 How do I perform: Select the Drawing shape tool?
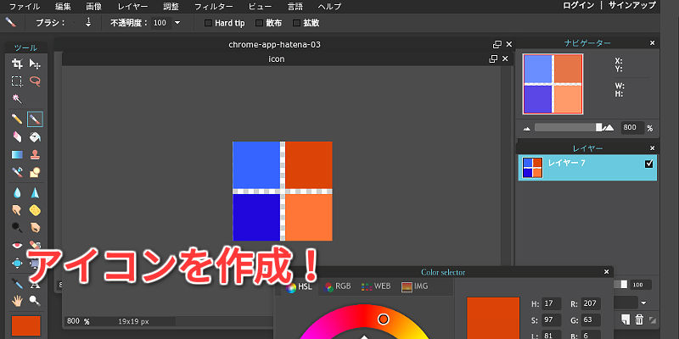35,172
